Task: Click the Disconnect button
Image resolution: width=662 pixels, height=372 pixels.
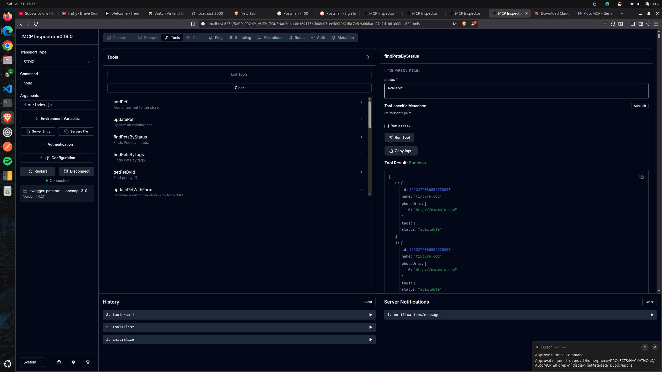Action: (77, 171)
